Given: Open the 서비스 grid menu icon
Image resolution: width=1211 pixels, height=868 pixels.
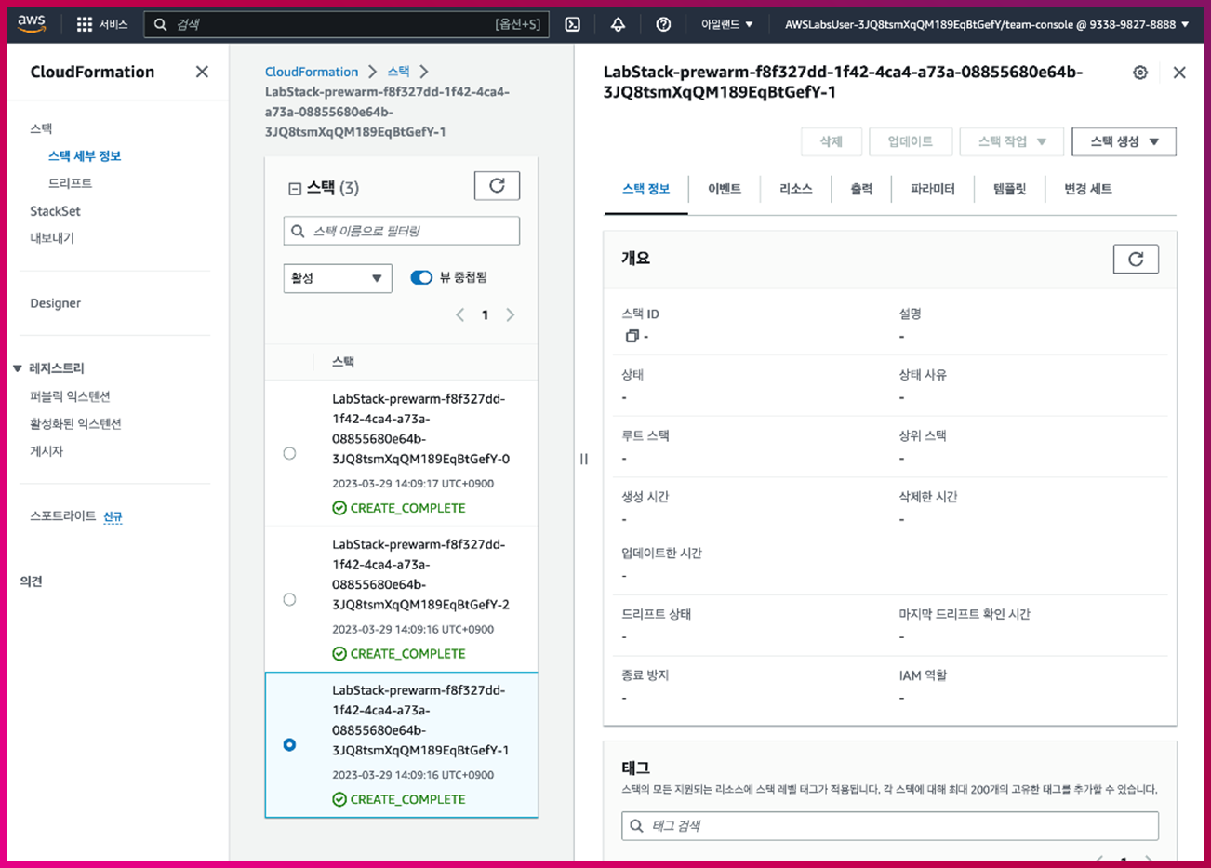Looking at the screenshot, I should [85, 24].
